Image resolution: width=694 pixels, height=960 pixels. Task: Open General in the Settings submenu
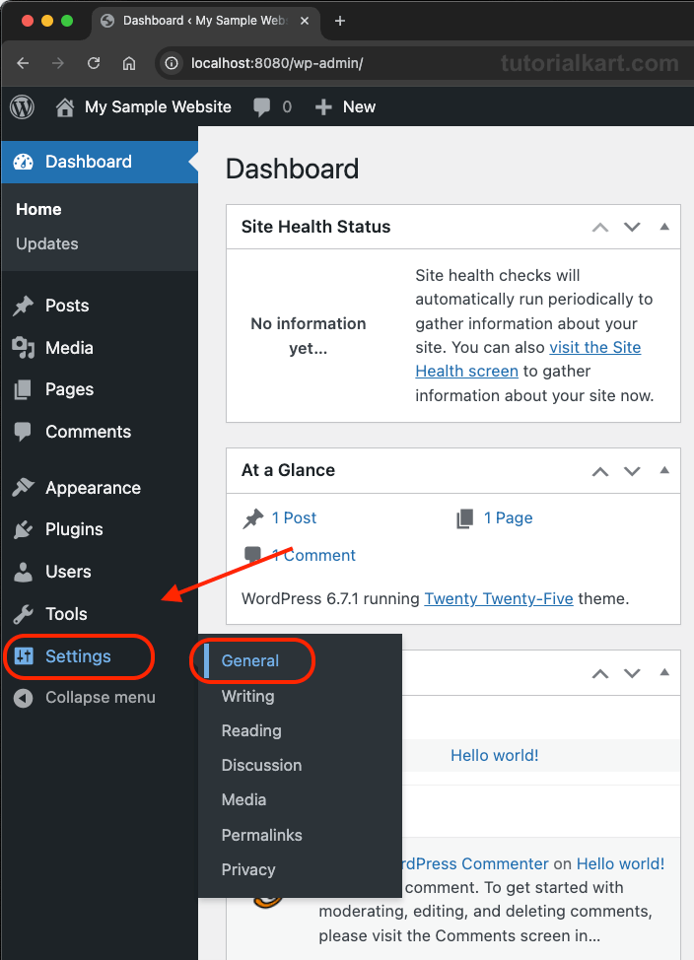[250, 660]
